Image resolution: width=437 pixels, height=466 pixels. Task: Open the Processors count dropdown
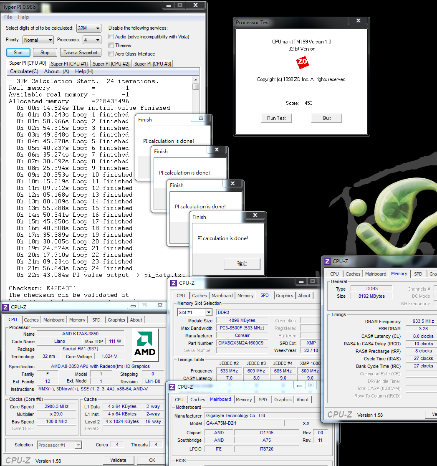click(x=92, y=40)
